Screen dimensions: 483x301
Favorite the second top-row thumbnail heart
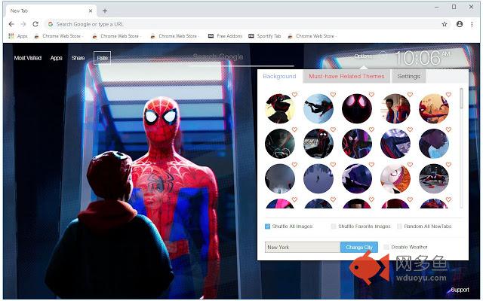pos(333,95)
